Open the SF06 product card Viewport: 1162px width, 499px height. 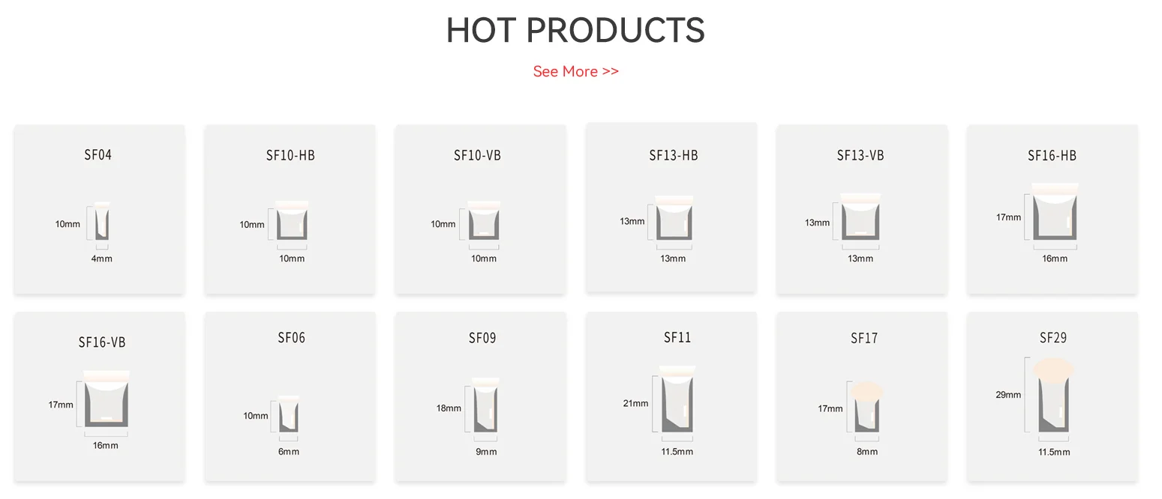[x=290, y=396]
